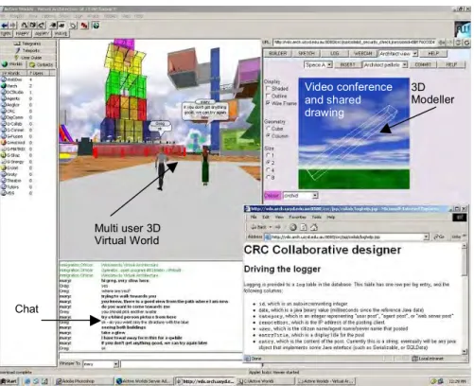Select size 8 radio button

click(x=268, y=177)
